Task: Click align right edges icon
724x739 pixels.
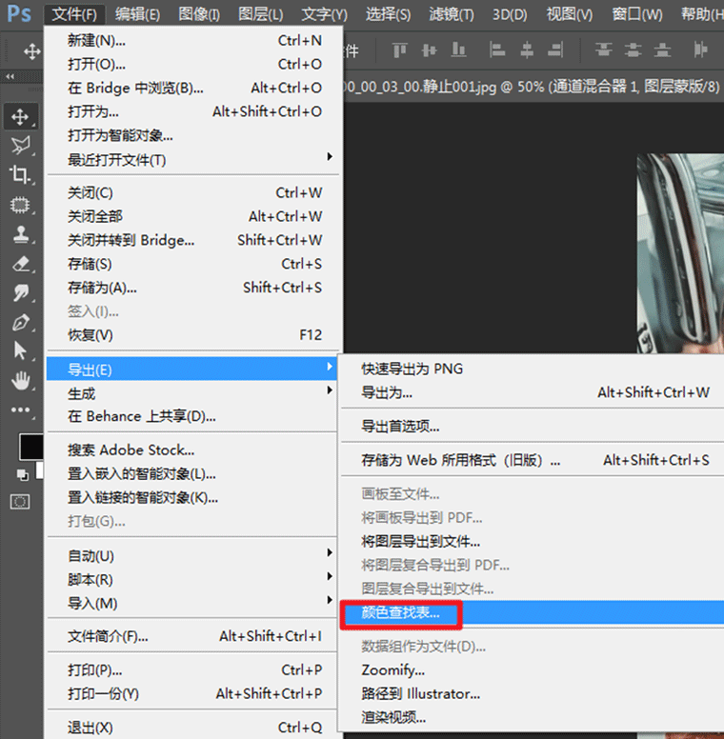Action: 555,50
